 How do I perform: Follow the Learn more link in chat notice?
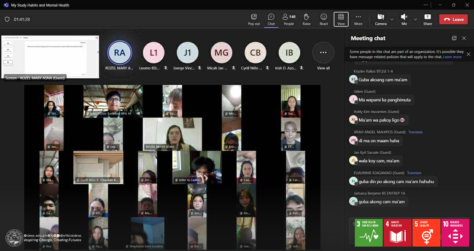click(452, 57)
